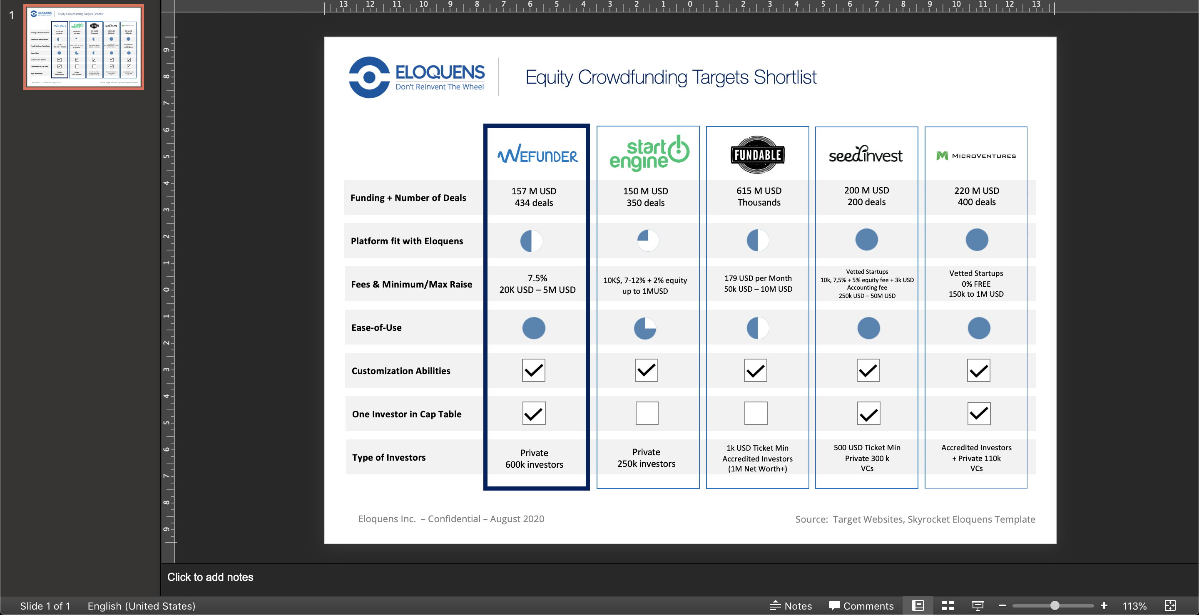1199x615 pixels.
Task: Select SeedInvest Ease-of-Use full circle
Action: 868,328
